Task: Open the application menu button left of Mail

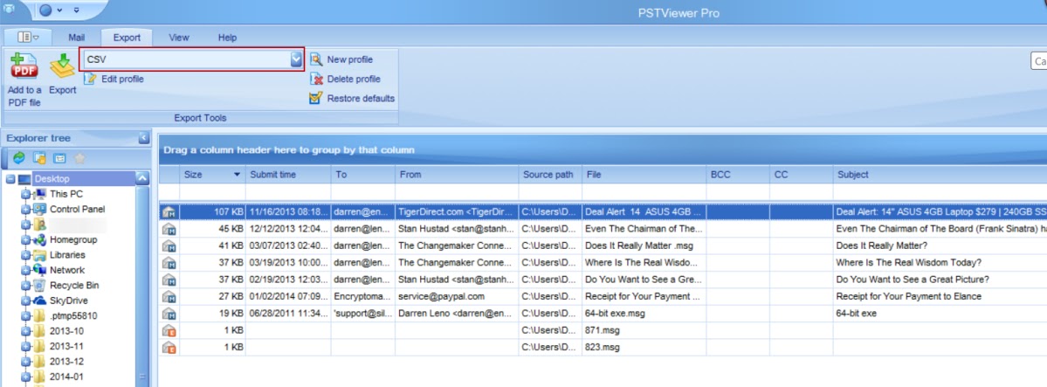Action: point(28,38)
